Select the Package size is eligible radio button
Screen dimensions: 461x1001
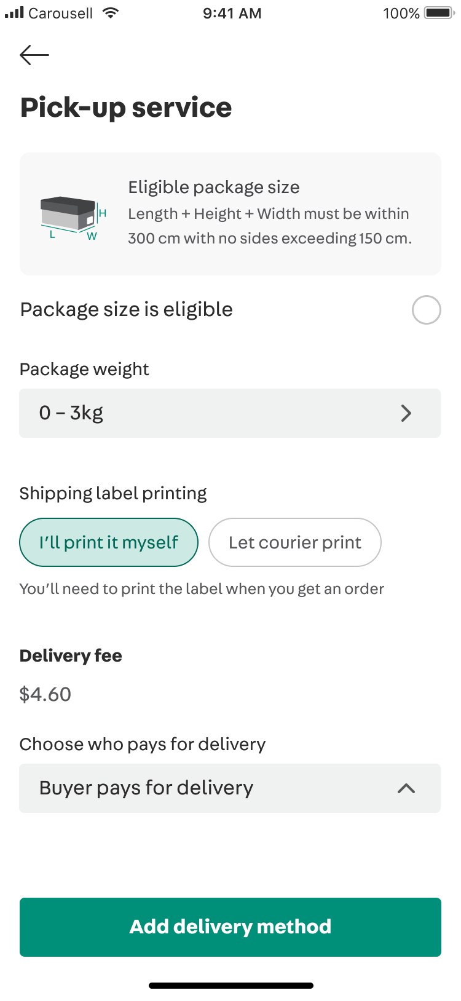click(426, 310)
